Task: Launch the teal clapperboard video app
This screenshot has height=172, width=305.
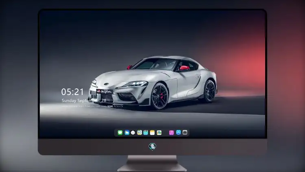Action: click(146, 132)
